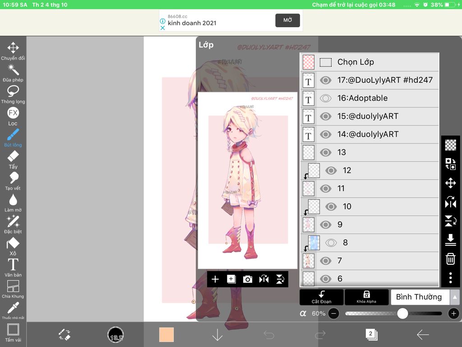Select the Văn bản text tool
The width and height of the screenshot is (462, 347).
pos(13,268)
